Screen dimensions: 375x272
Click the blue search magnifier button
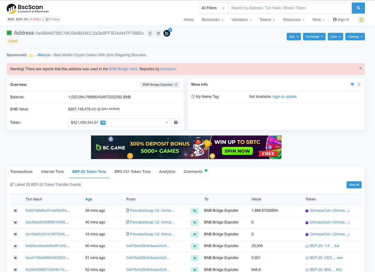click(x=358, y=8)
